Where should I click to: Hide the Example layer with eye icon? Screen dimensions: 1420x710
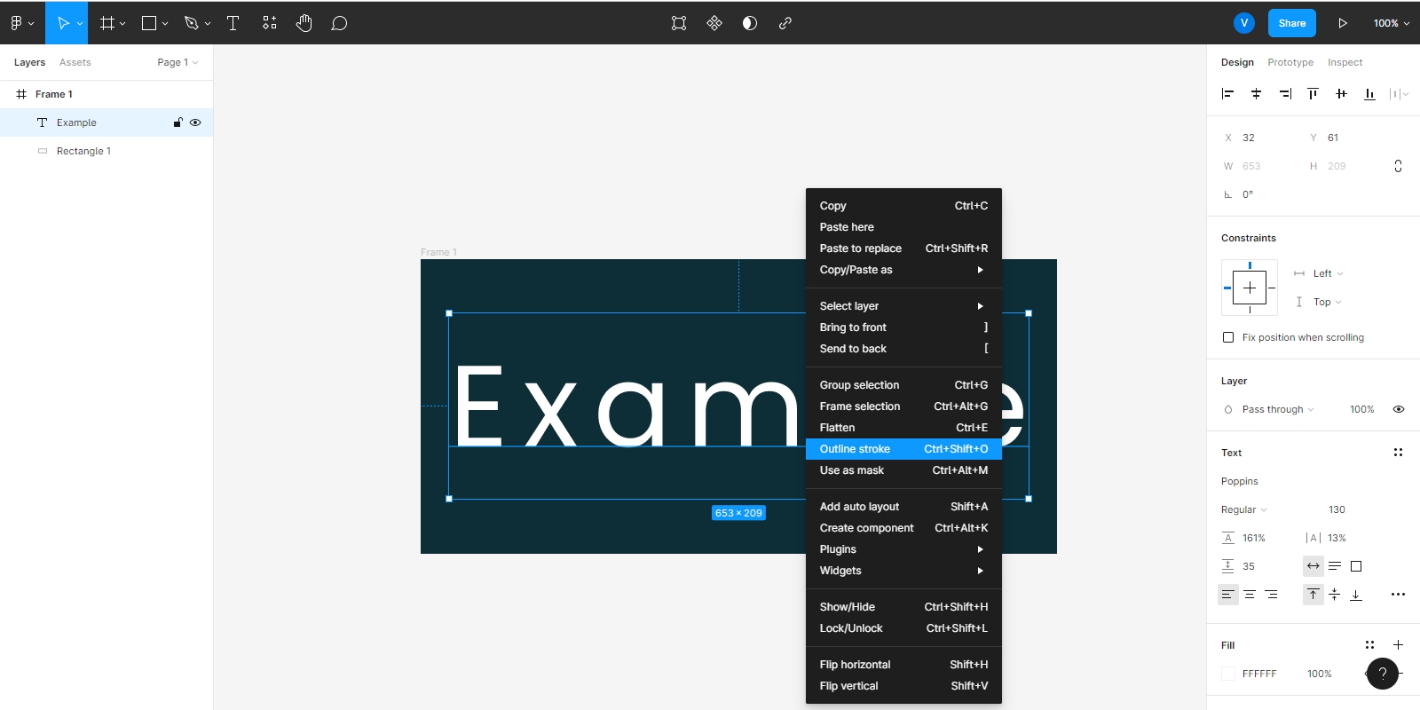click(x=195, y=122)
